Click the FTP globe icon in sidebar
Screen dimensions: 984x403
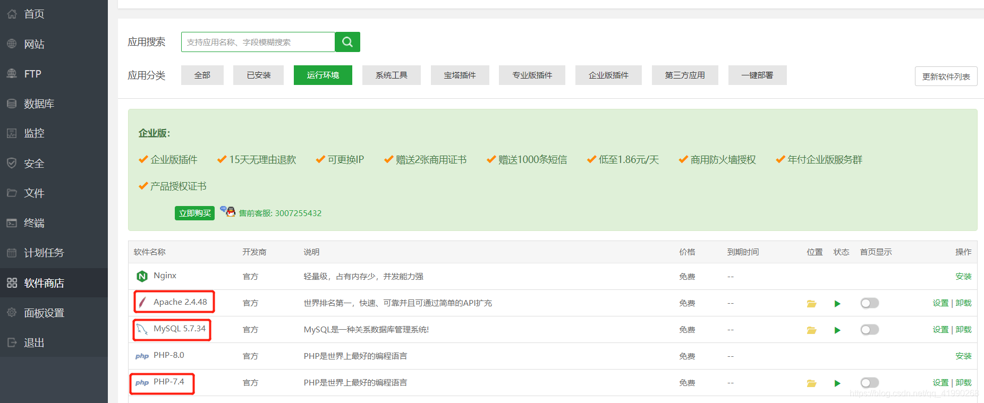[12, 74]
